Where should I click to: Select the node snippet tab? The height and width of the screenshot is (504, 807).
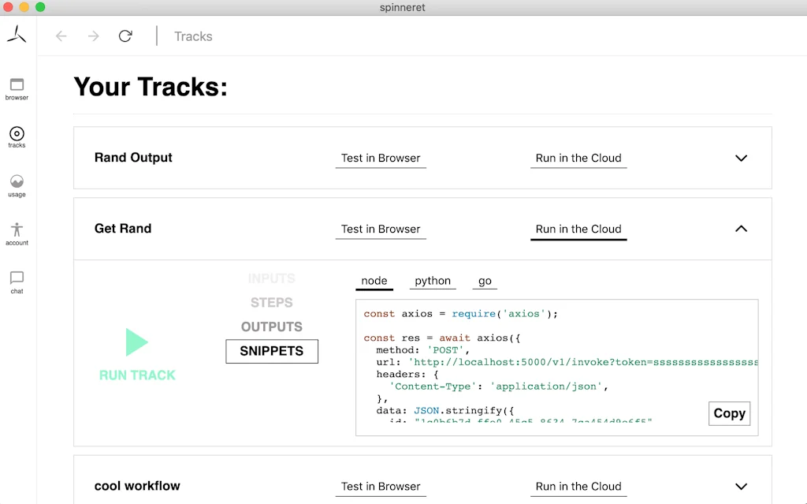coord(374,281)
